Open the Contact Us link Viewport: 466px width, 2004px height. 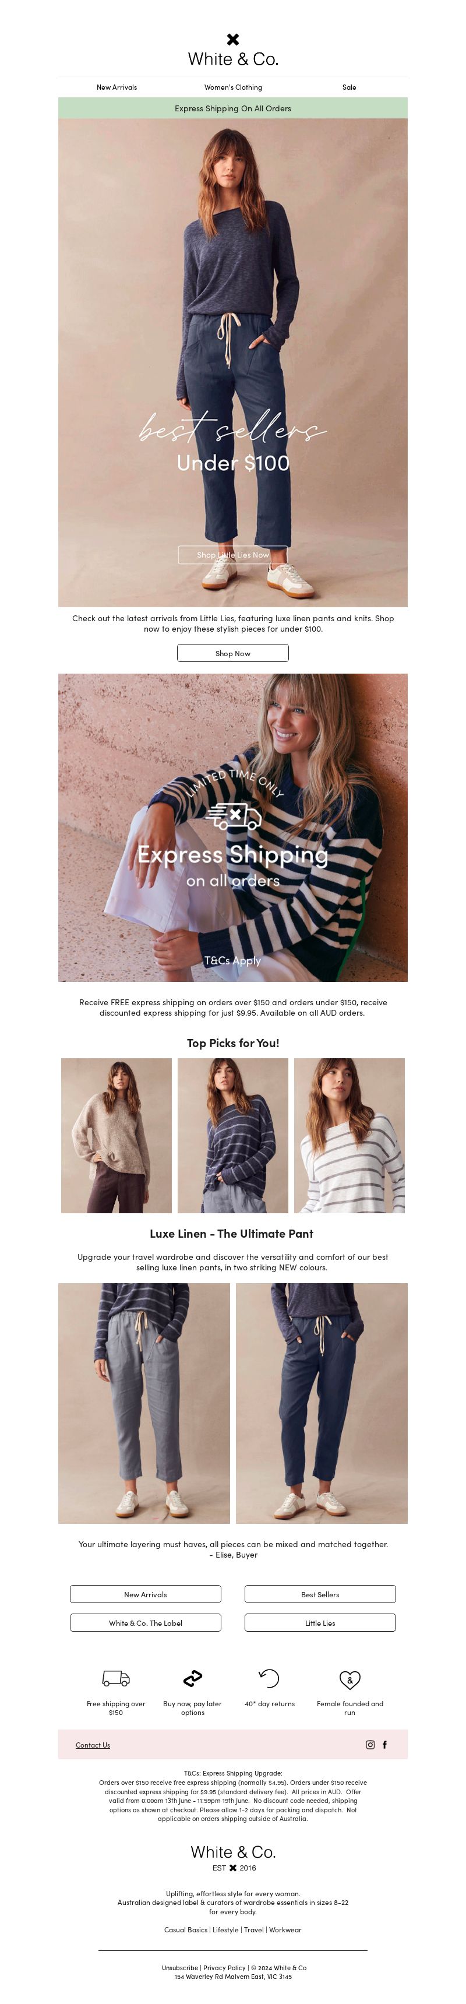tap(93, 1745)
